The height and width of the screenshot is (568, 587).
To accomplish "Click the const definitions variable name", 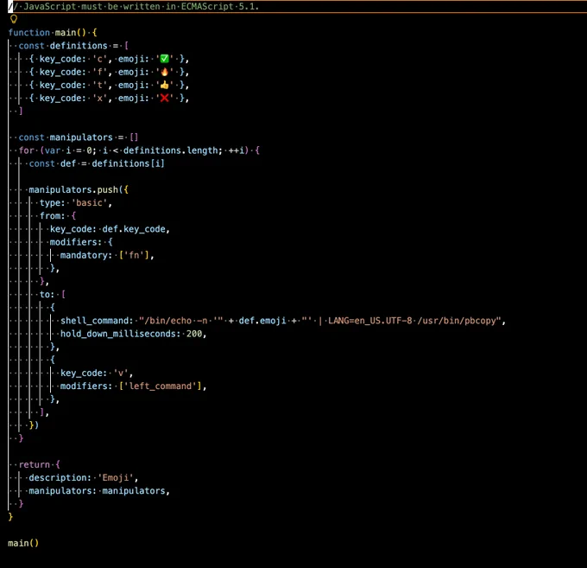I will (x=79, y=46).
